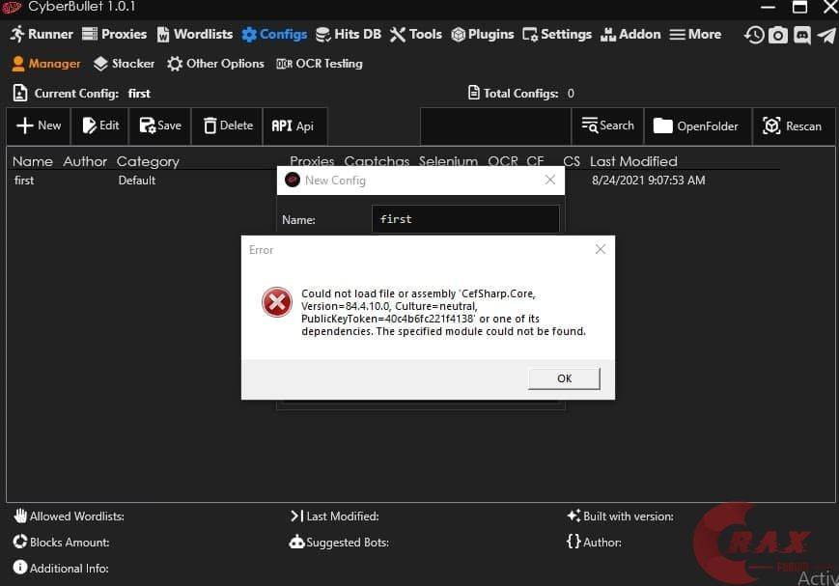Click the 'Default' category cell
This screenshot has width=839, height=586.
pyautogui.click(x=137, y=181)
